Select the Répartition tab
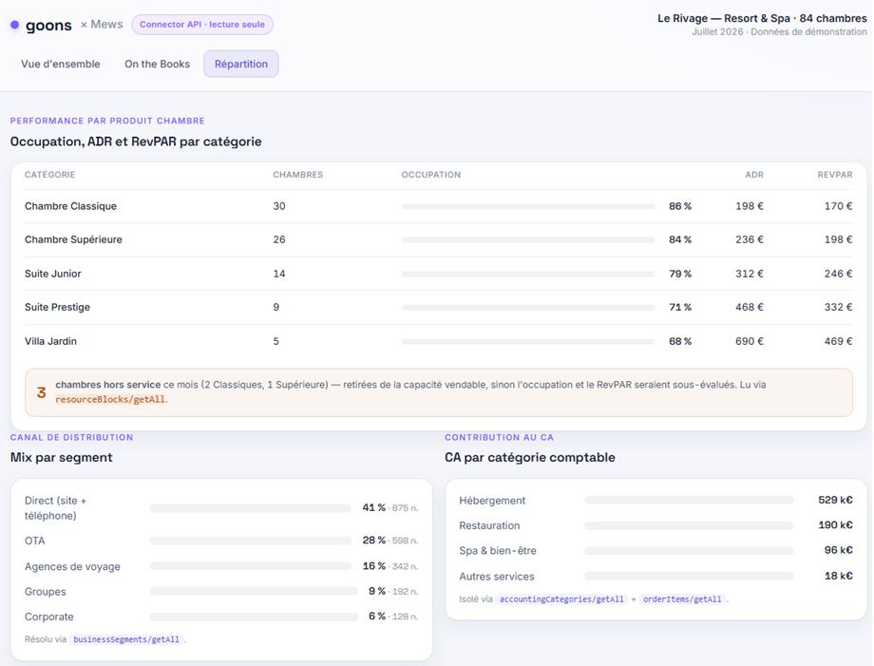 pyautogui.click(x=240, y=64)
